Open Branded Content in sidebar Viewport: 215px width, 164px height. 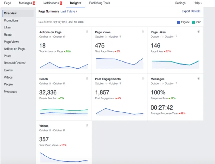pyautogui.click(x=15, y=63)
